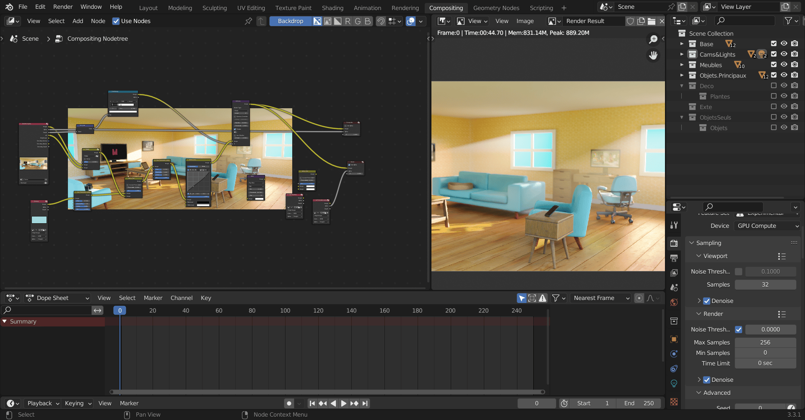
Task: Click the Backdrop button
Action: (x=290, y=21)
